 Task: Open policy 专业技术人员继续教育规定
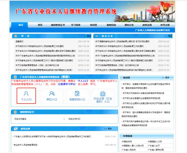coord(25,145)
